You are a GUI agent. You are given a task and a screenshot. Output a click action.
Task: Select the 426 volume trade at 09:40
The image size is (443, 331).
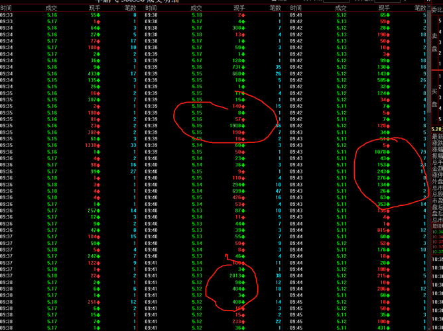tap(239, 197)
